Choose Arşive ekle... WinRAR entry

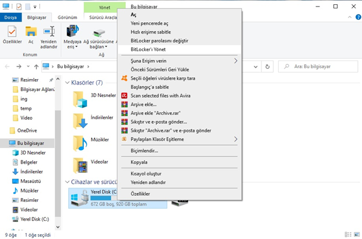click(180, 104)
